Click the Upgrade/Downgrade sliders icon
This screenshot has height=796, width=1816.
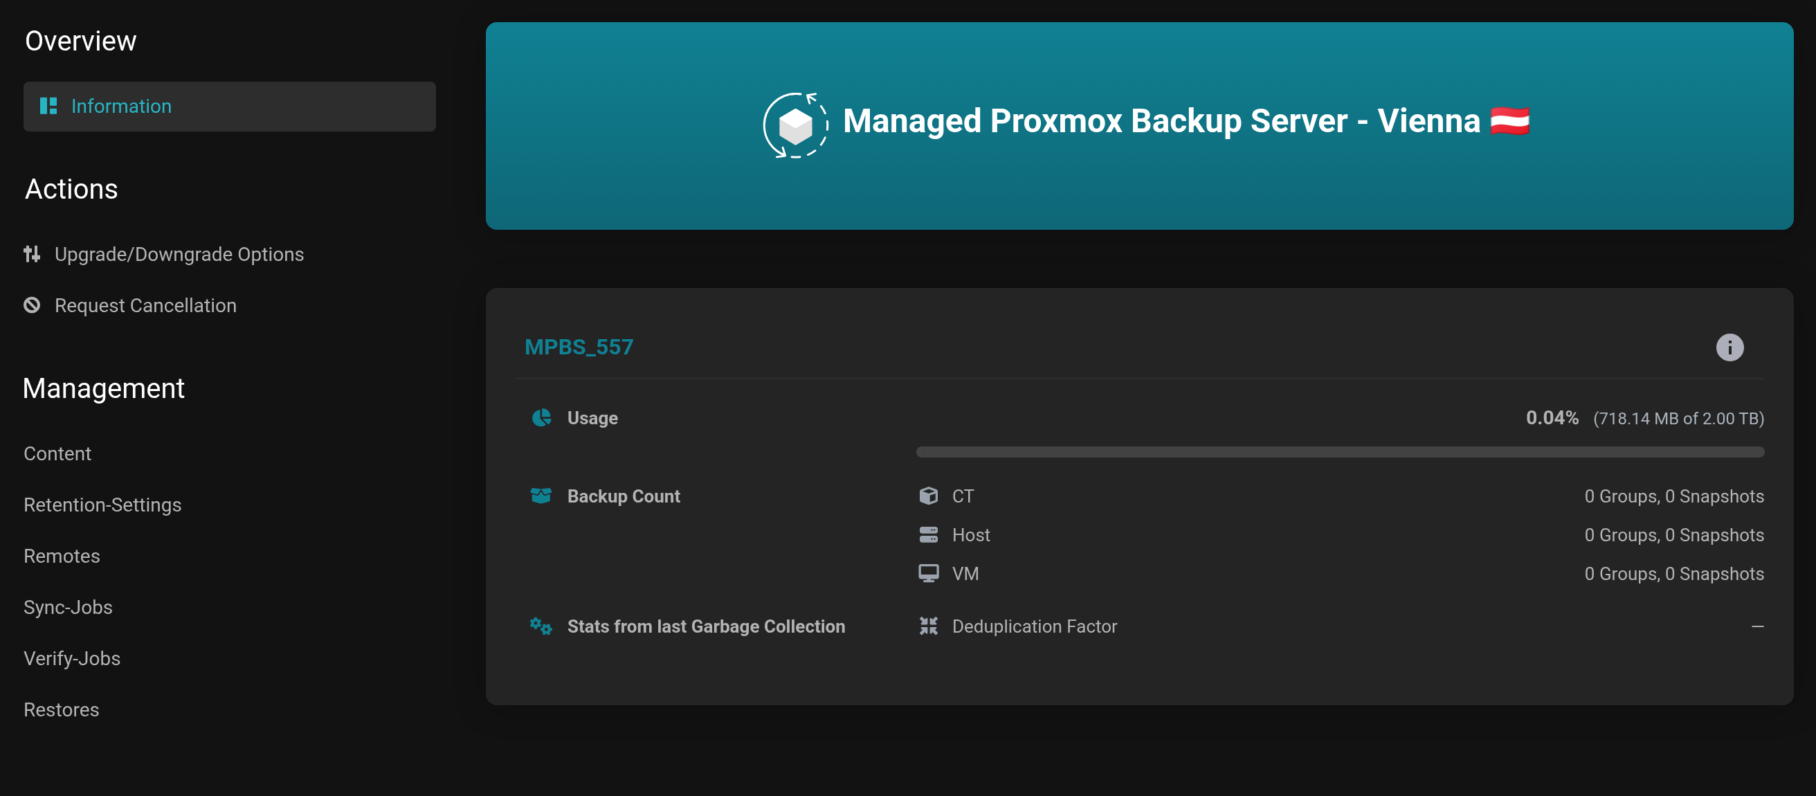pyautogui.click(x=32, y=254)
